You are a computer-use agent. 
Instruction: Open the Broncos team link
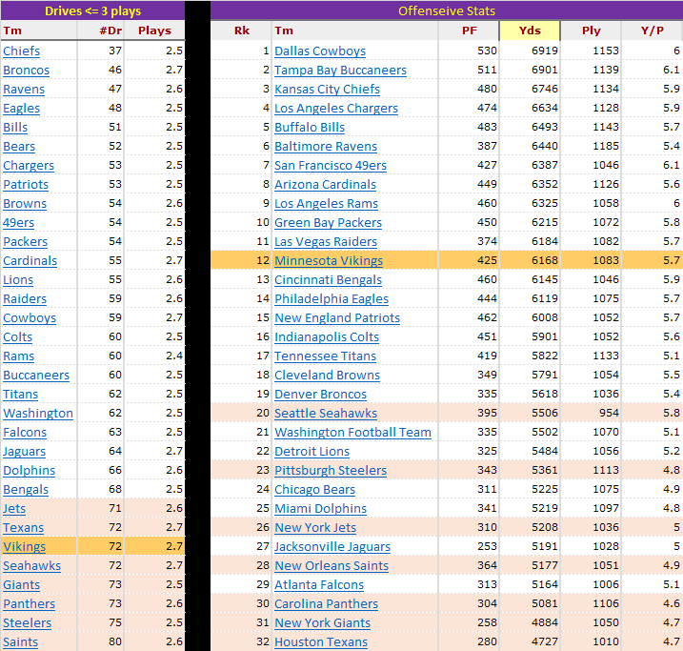26,71
